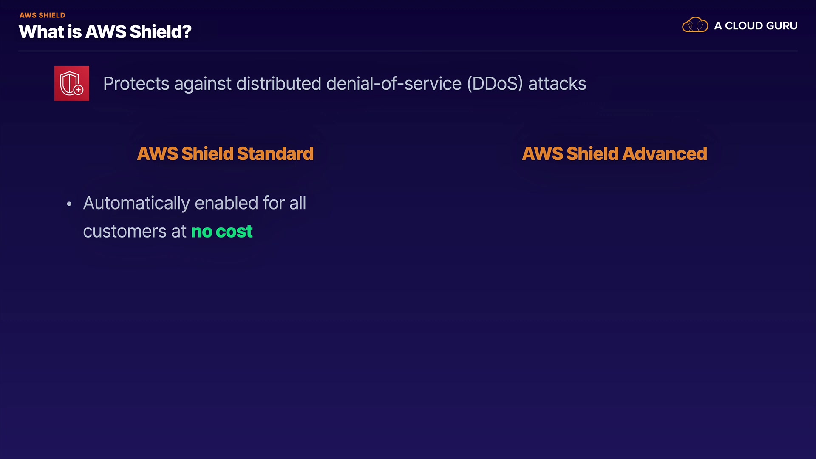Click the green 'no cost' highlighted text
This screenshot has width=816, height=459.
(221, 232)
